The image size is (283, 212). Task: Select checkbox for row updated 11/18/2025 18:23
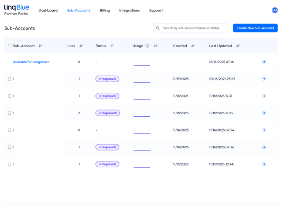[x=10, y=113]
